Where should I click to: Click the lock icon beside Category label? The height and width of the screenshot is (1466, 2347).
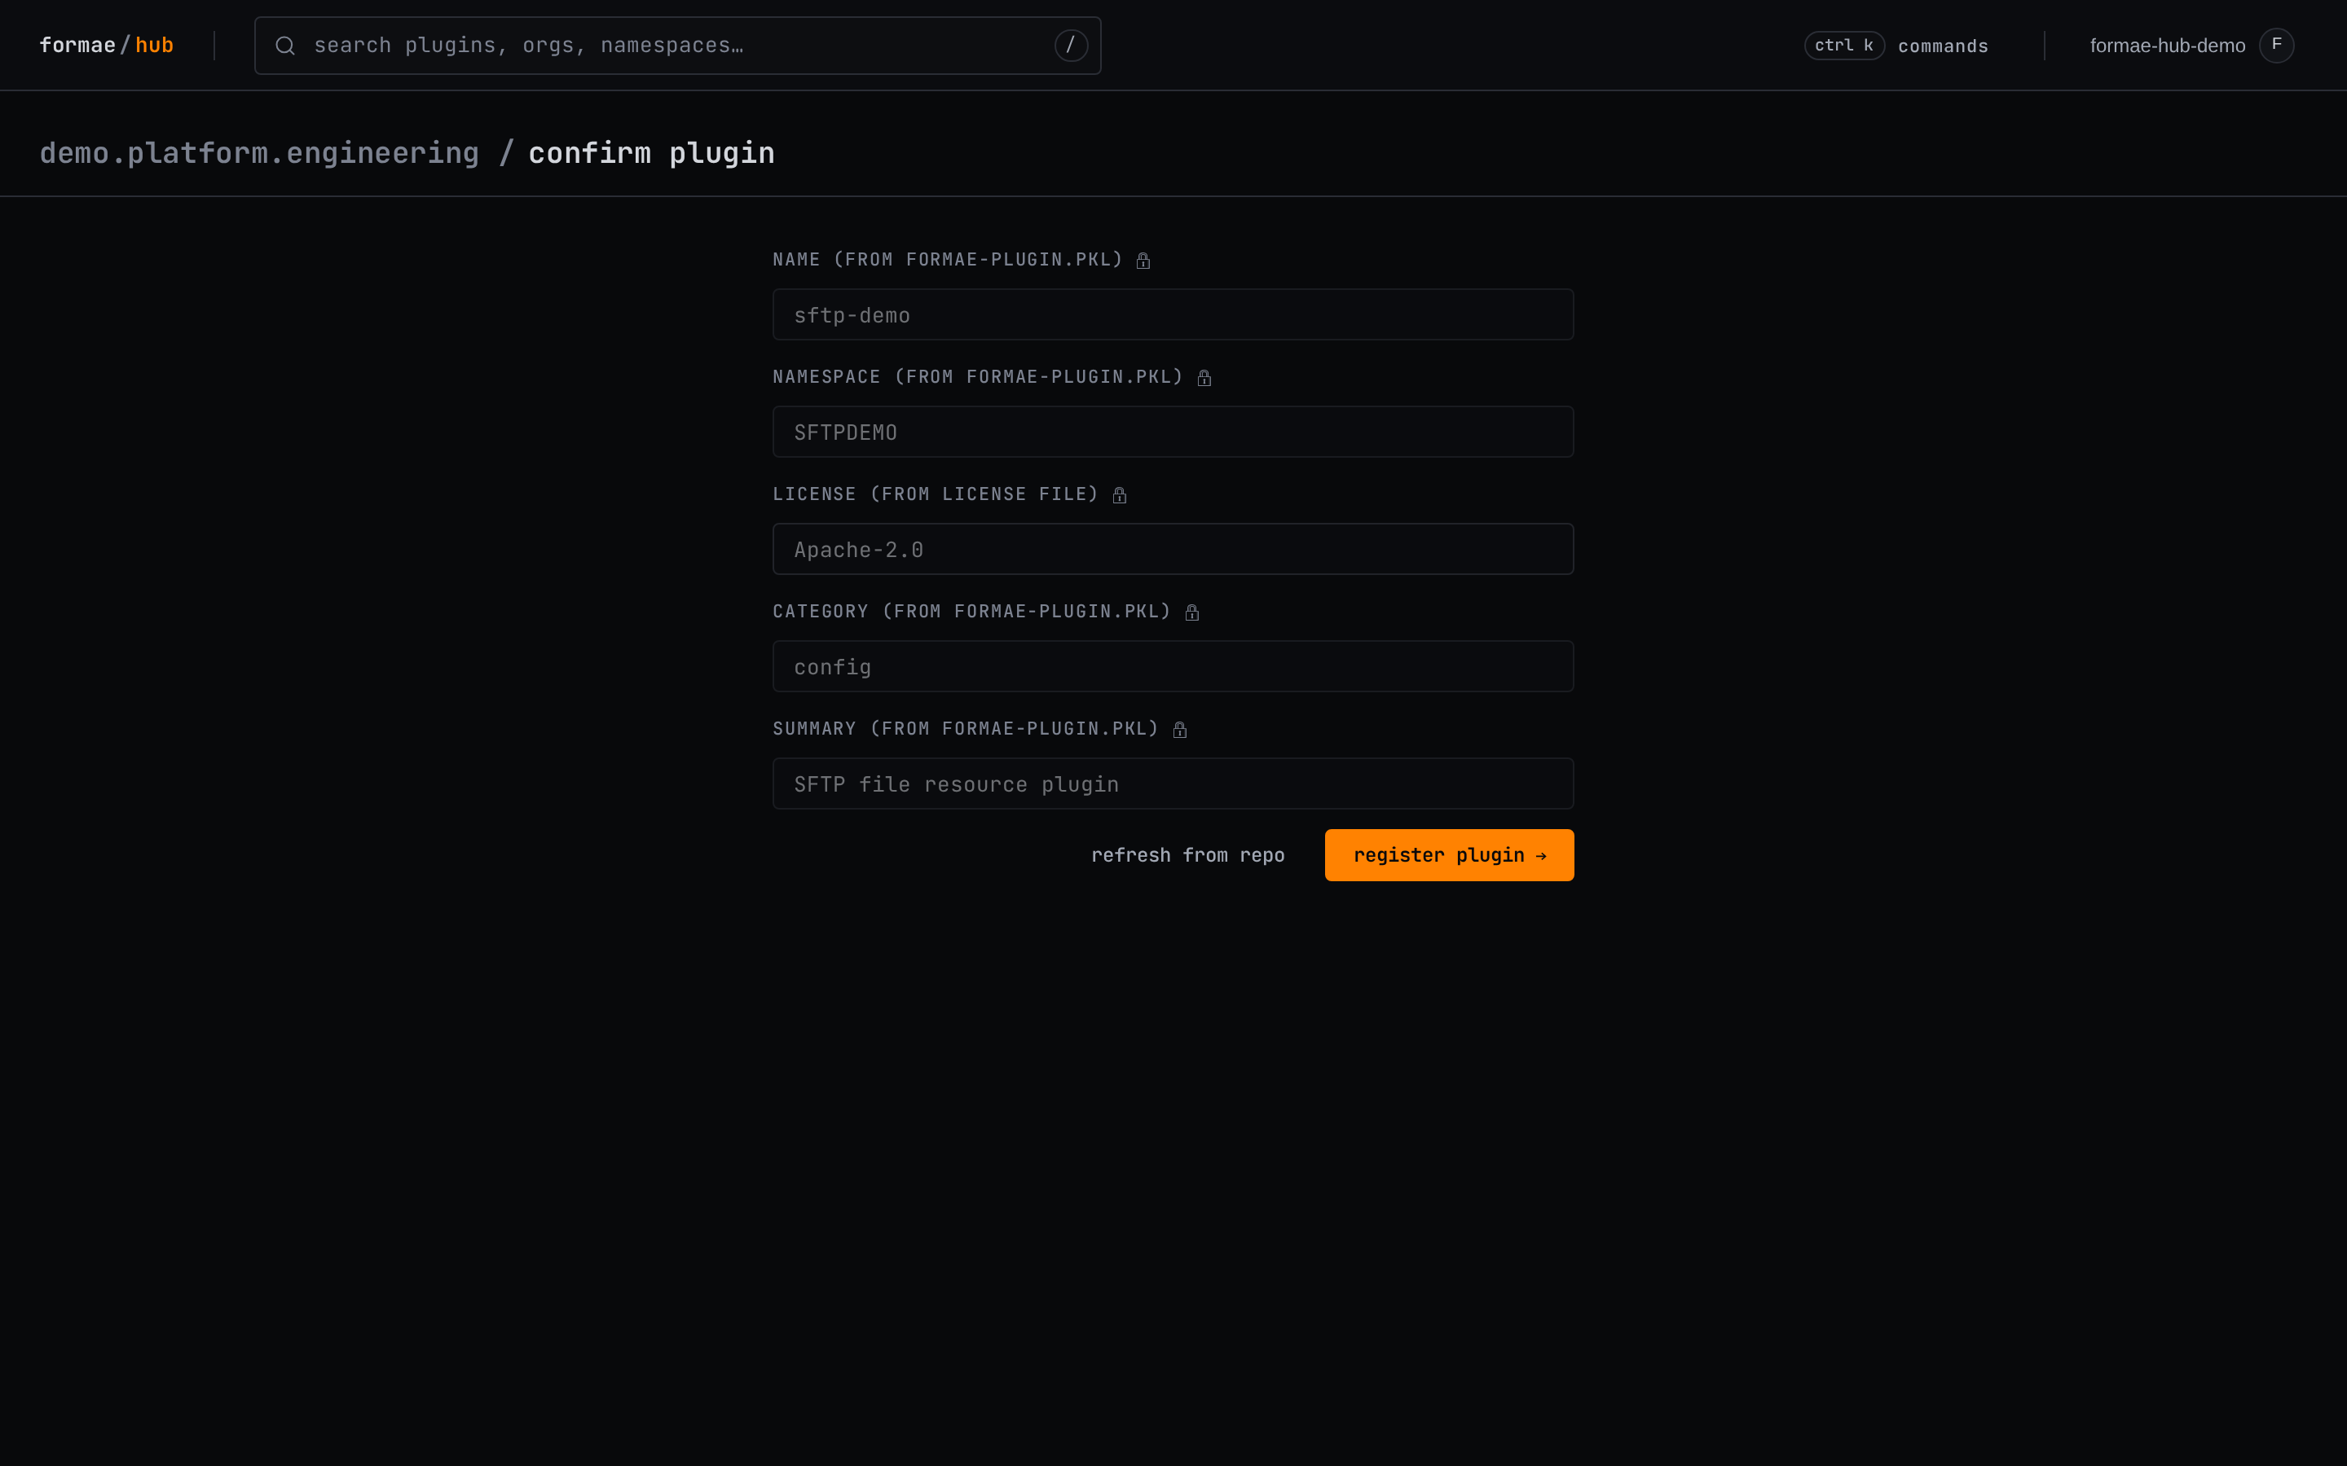pos(1192,612)
